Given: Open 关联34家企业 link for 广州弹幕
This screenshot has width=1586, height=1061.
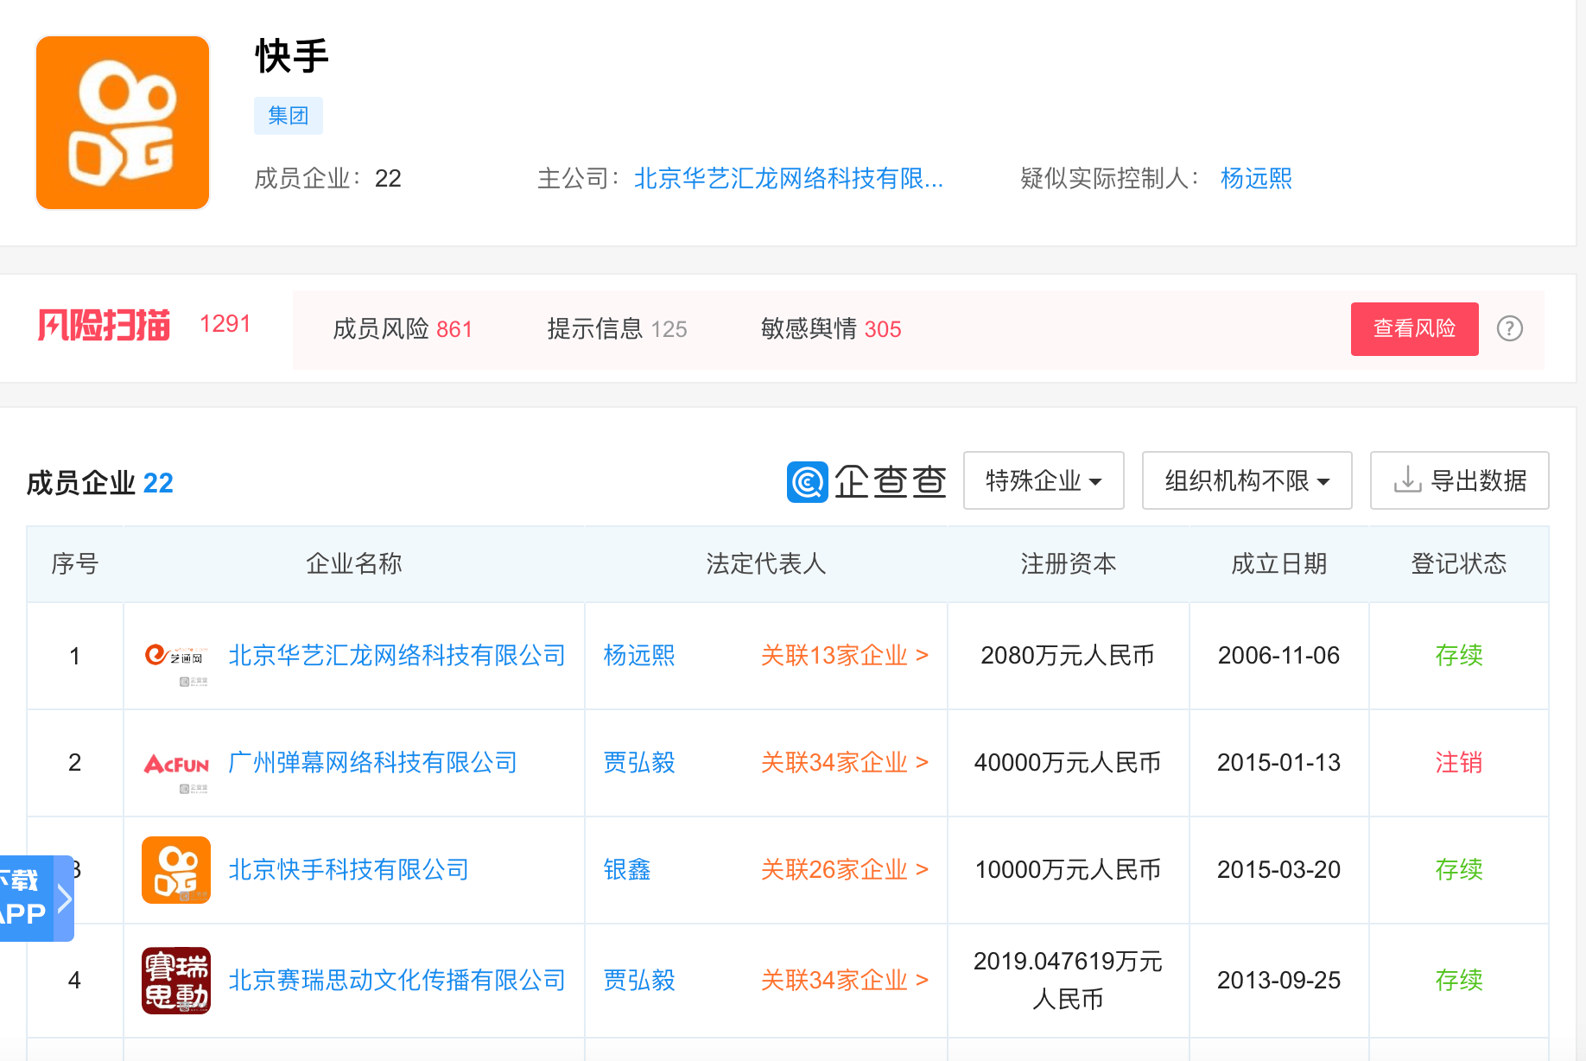Looking at the screenshot, I should pos(844,763).
